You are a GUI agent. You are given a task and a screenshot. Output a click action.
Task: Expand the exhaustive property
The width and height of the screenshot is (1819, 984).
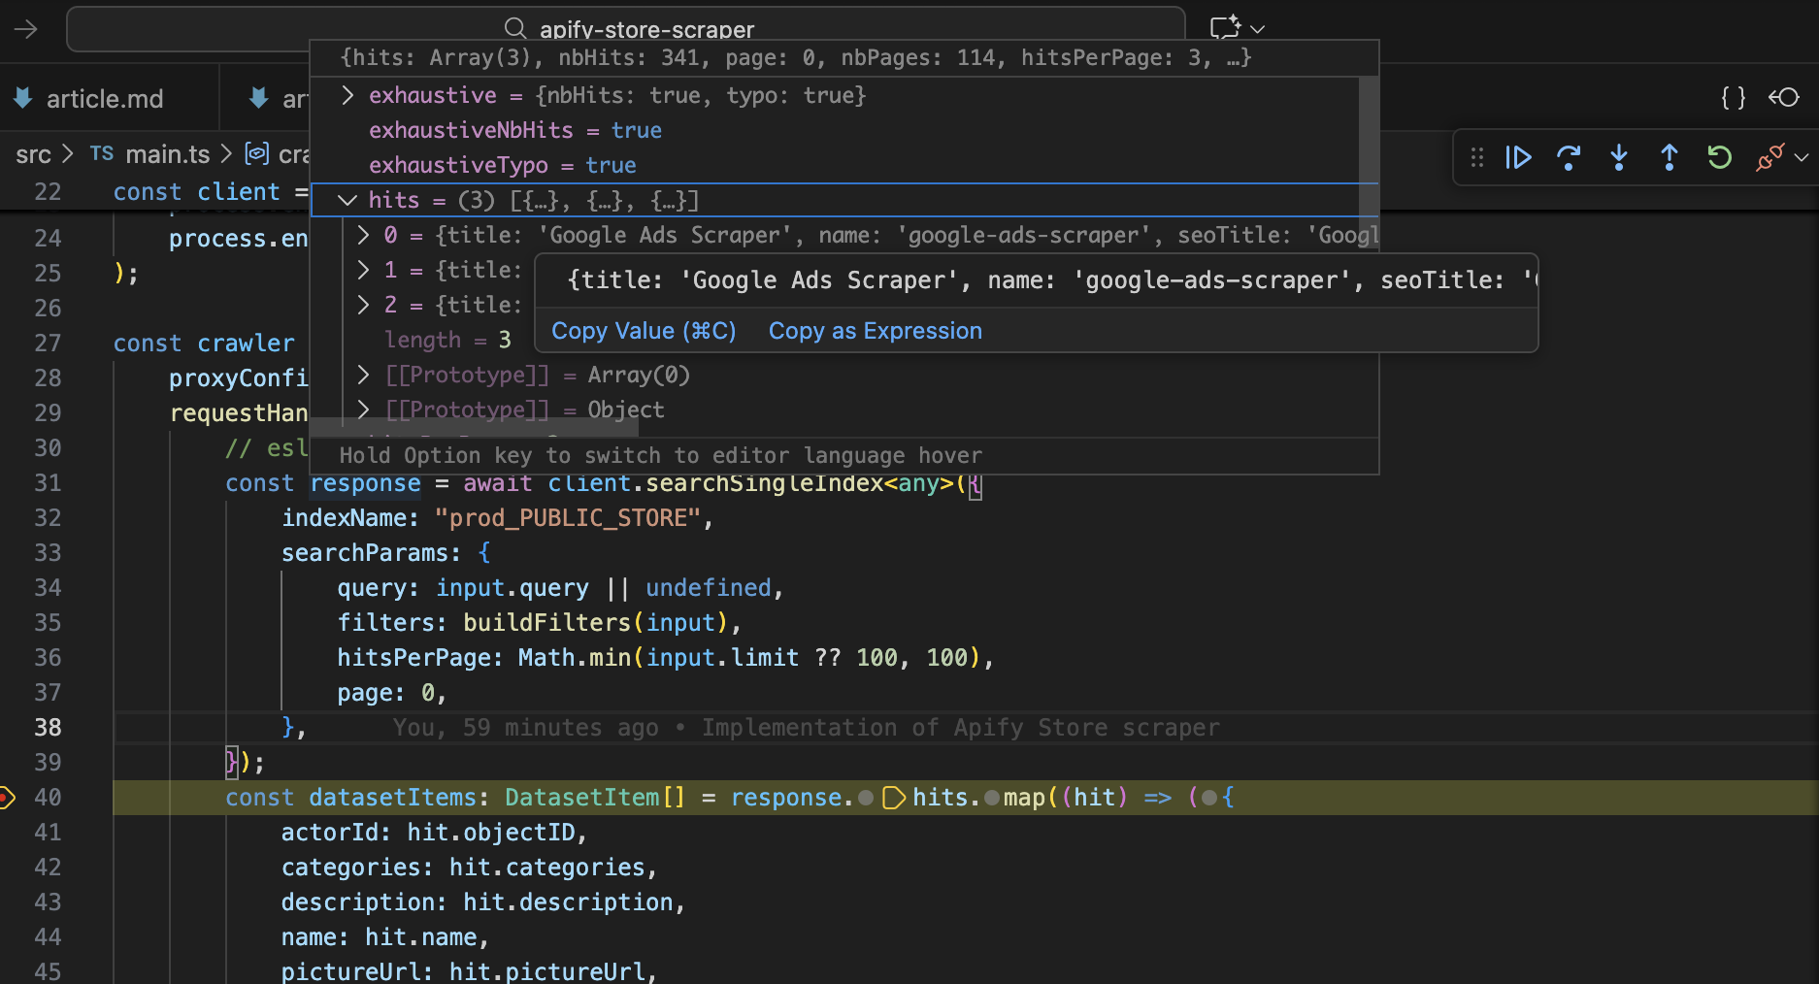347,95
